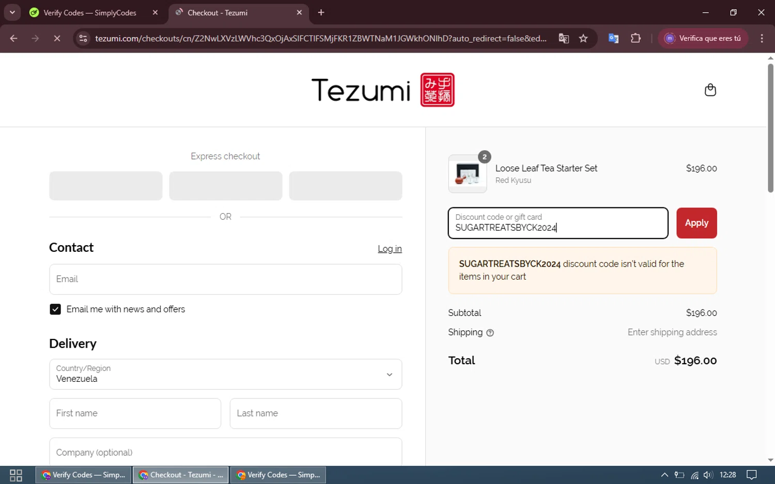
Task: Close the Checkout - Tezumi tab
Action: click(299, 12)
